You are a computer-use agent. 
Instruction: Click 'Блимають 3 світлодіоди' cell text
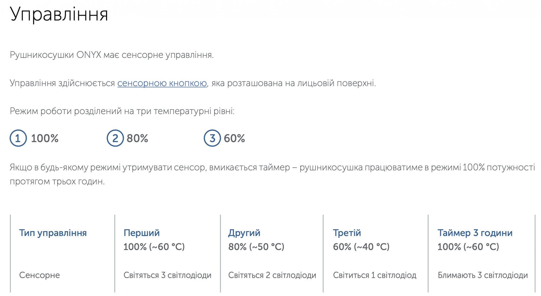pyautogui.click(x=483, y=275)
